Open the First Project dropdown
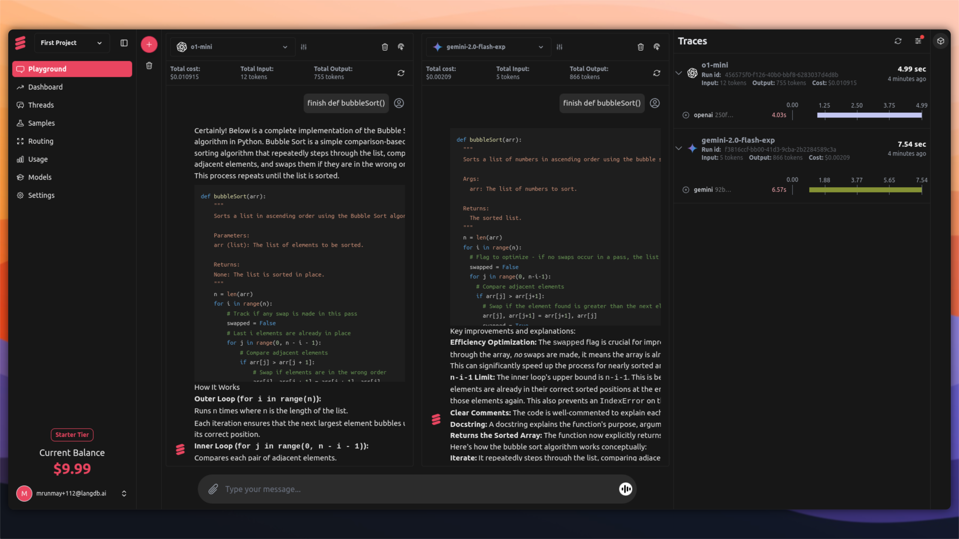 [72, 43]
